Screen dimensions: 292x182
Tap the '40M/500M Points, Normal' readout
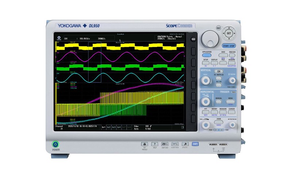click(x=170, y=37)
